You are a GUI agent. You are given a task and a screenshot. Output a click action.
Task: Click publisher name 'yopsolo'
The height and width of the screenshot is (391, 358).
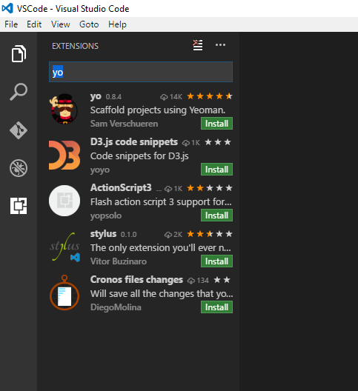(106, 215)
